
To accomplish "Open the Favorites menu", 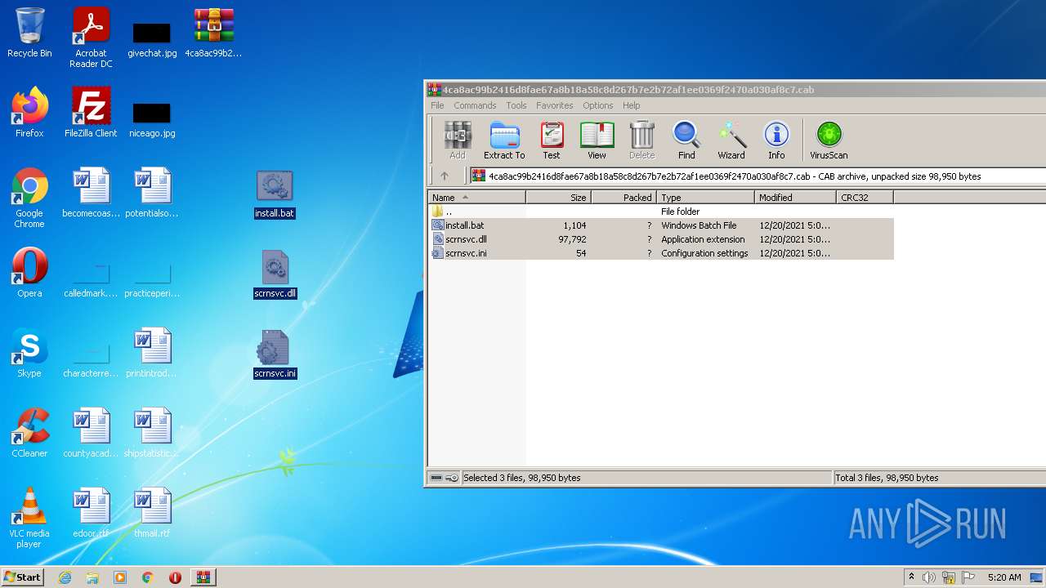I will coord(555,105).
